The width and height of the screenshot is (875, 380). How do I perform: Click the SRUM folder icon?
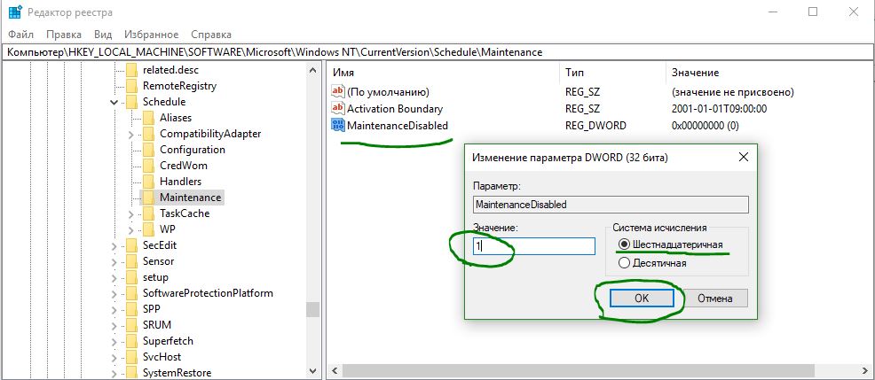click(131, 324)
